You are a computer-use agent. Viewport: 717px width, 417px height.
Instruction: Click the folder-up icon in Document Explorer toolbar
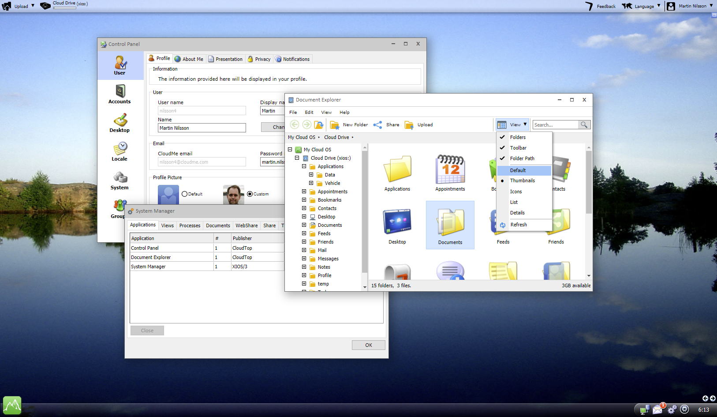point(319,125)
